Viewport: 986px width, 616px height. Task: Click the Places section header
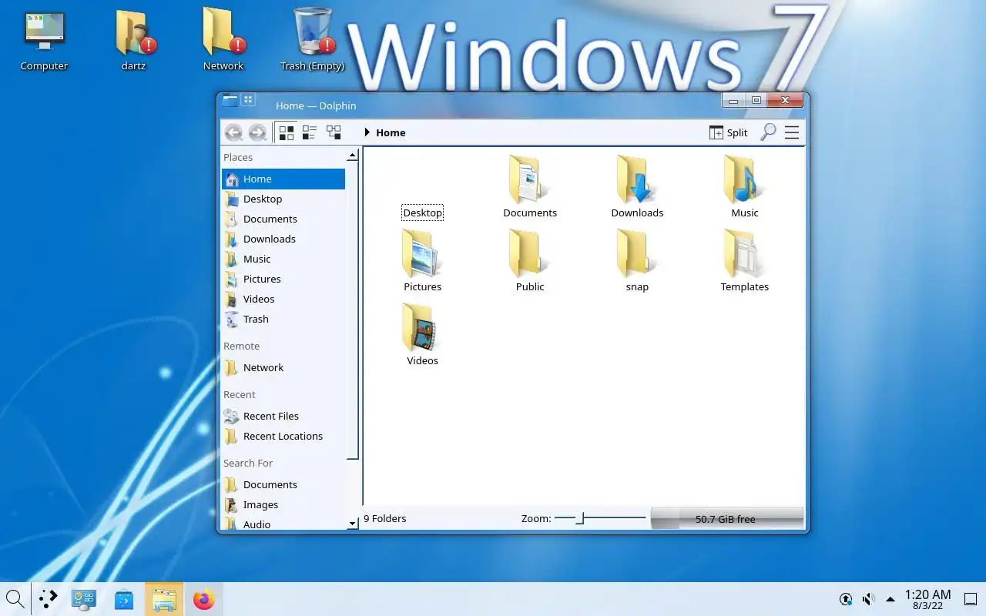coord(238,157)
